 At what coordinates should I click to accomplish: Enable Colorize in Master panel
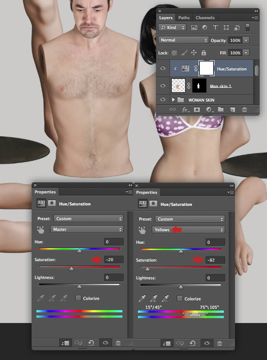tap(78, 298)
